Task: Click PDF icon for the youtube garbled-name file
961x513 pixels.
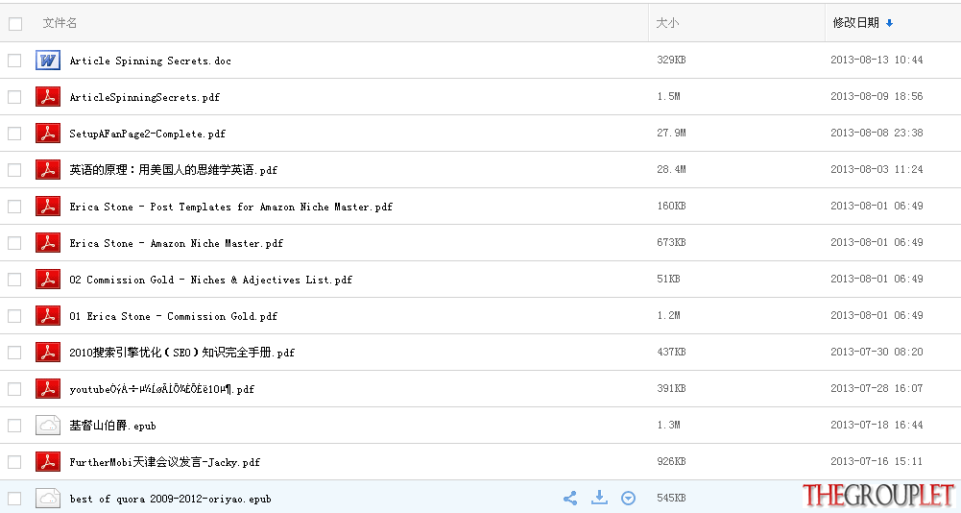Action: pyautogui.click(x=48, y=389)
